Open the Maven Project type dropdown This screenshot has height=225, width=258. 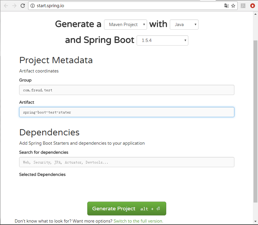pos(126,25)
